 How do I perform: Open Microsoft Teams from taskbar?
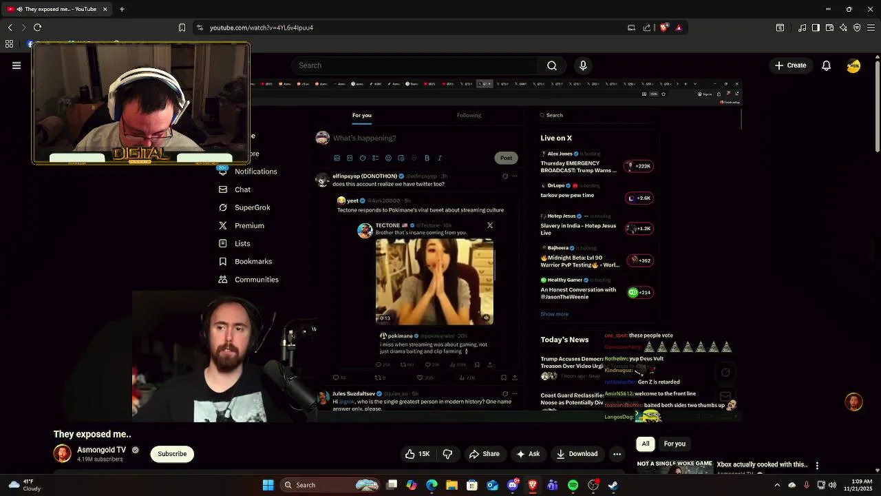553,485
